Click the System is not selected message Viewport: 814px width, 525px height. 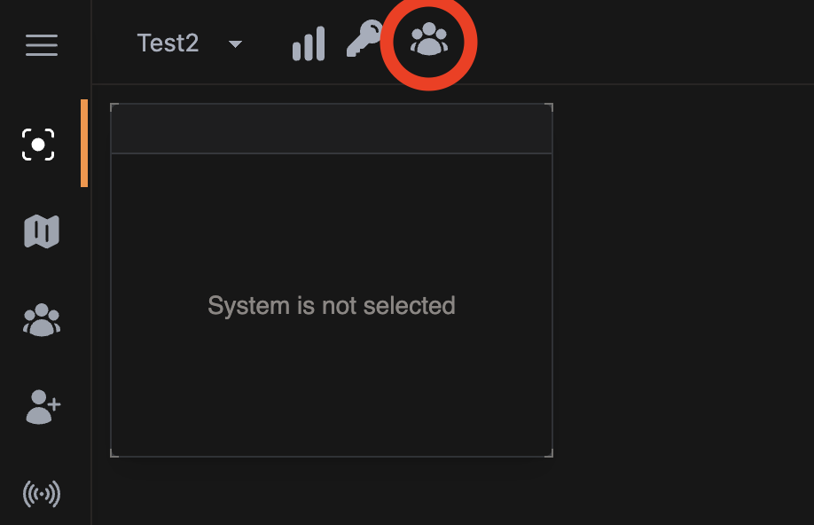[x=332, y=306]
